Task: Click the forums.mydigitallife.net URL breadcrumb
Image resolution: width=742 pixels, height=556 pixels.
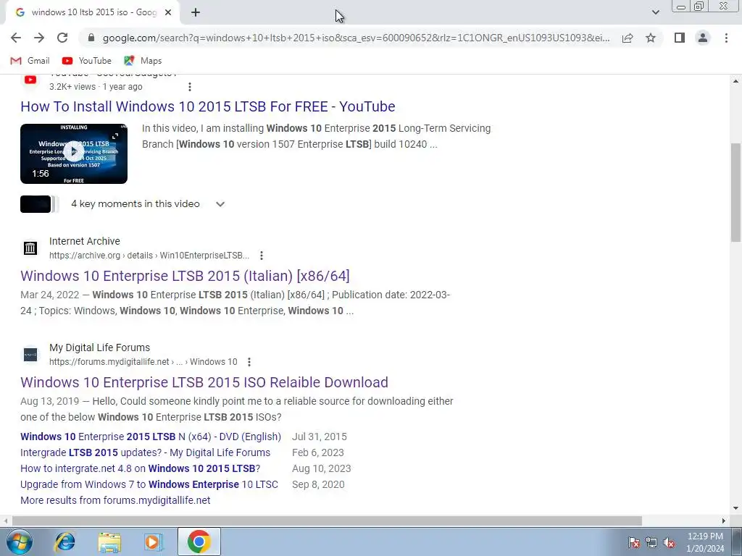Action: (143, 362)
